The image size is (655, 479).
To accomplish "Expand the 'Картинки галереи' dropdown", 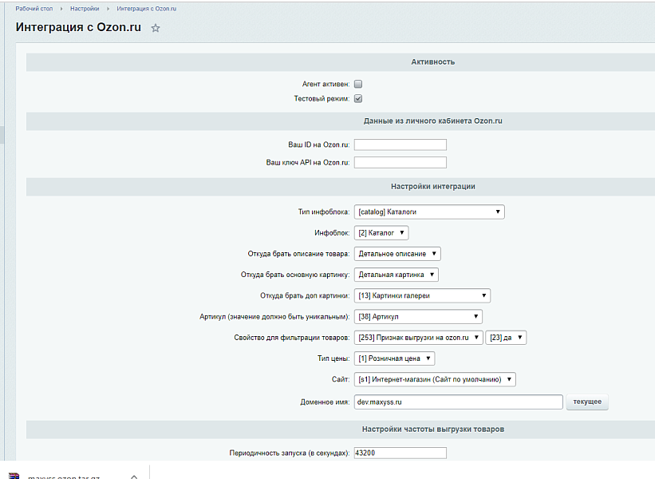I will (422, 296).
